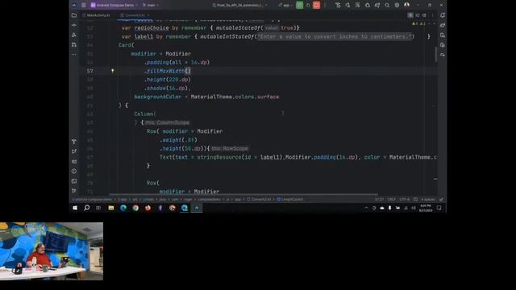This screenshot has height=290, width=516.
Task: Open the app run configuration dropdown
Action: [285, 5]
